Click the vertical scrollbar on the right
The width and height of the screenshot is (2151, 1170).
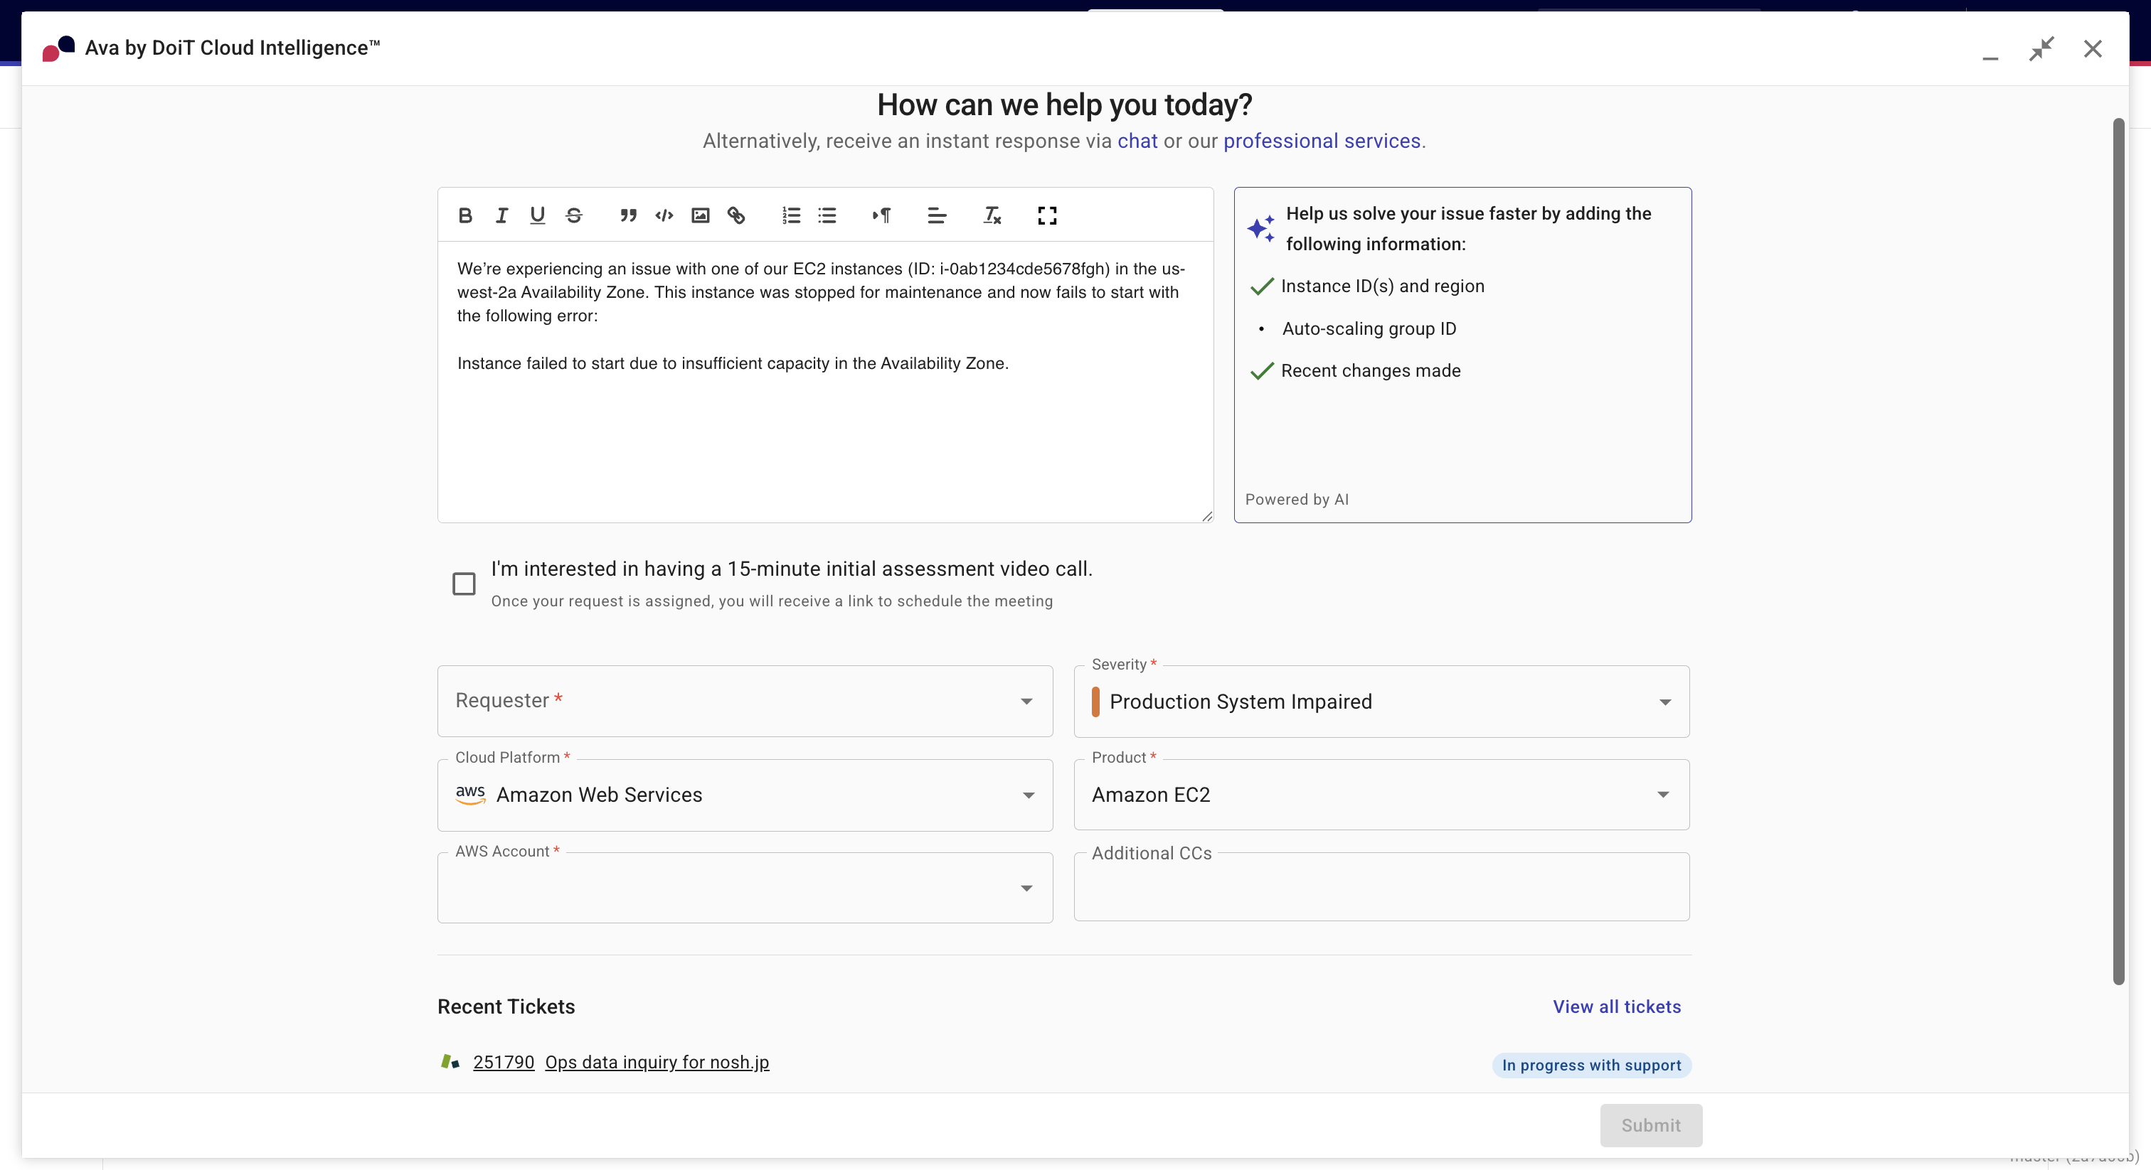(x=2118, y=551)
